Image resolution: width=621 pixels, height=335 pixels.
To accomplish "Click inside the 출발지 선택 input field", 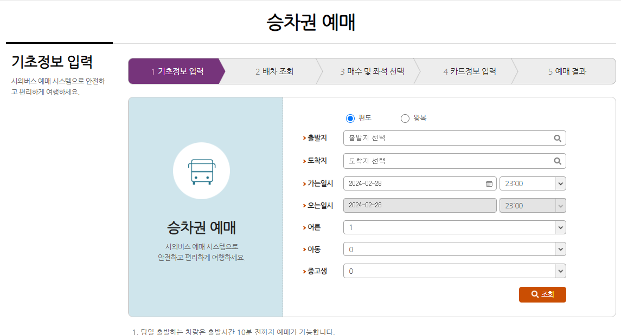I will coord(434,138).
